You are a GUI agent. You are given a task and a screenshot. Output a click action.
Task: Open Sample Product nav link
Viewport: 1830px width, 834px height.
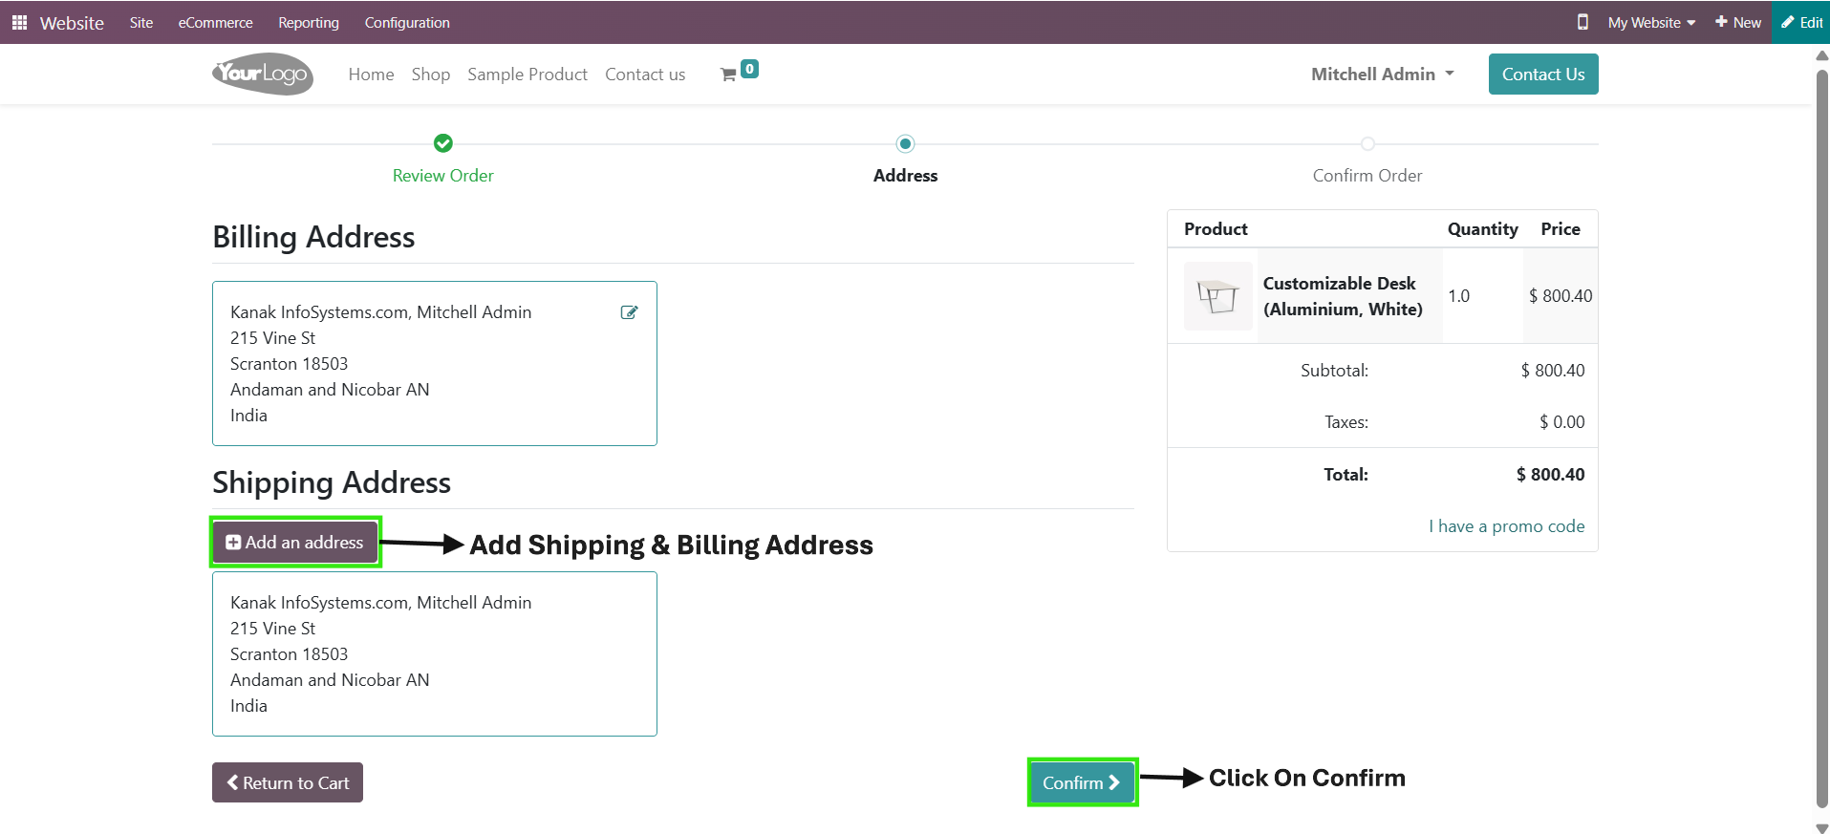[527, 74]
